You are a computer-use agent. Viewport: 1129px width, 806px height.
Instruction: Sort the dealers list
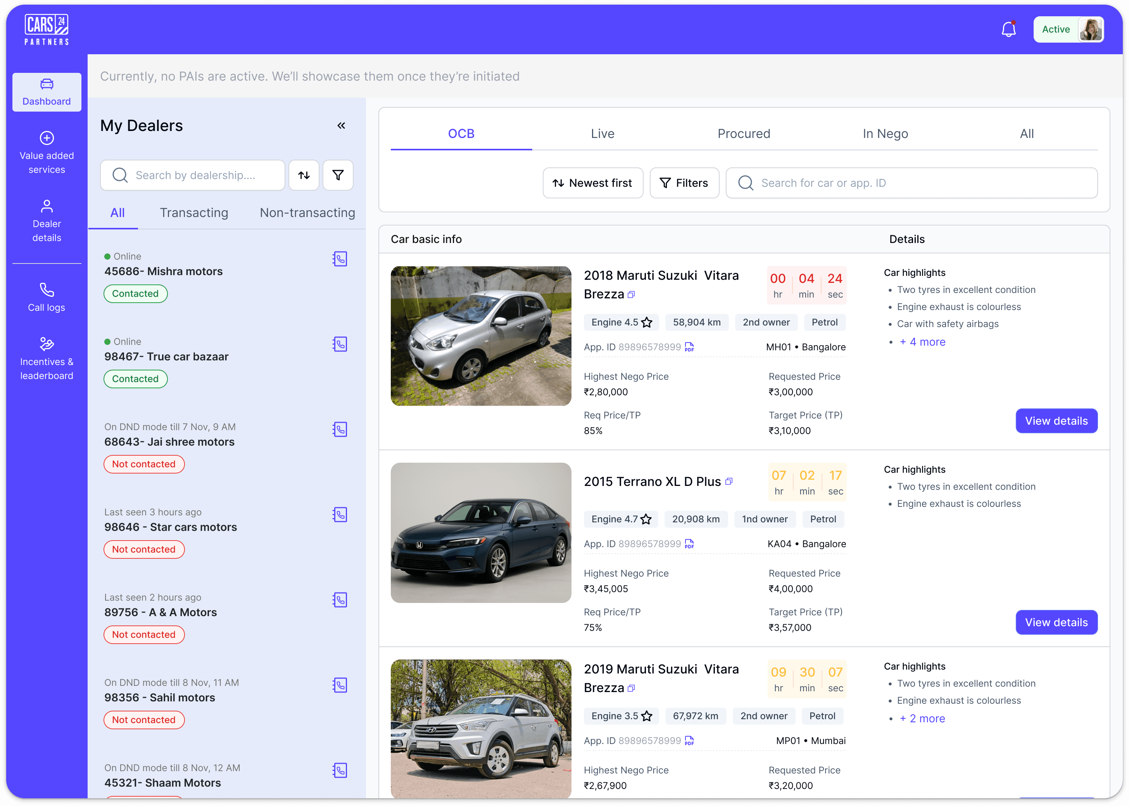pyautogui.click(x=304, y=175)
